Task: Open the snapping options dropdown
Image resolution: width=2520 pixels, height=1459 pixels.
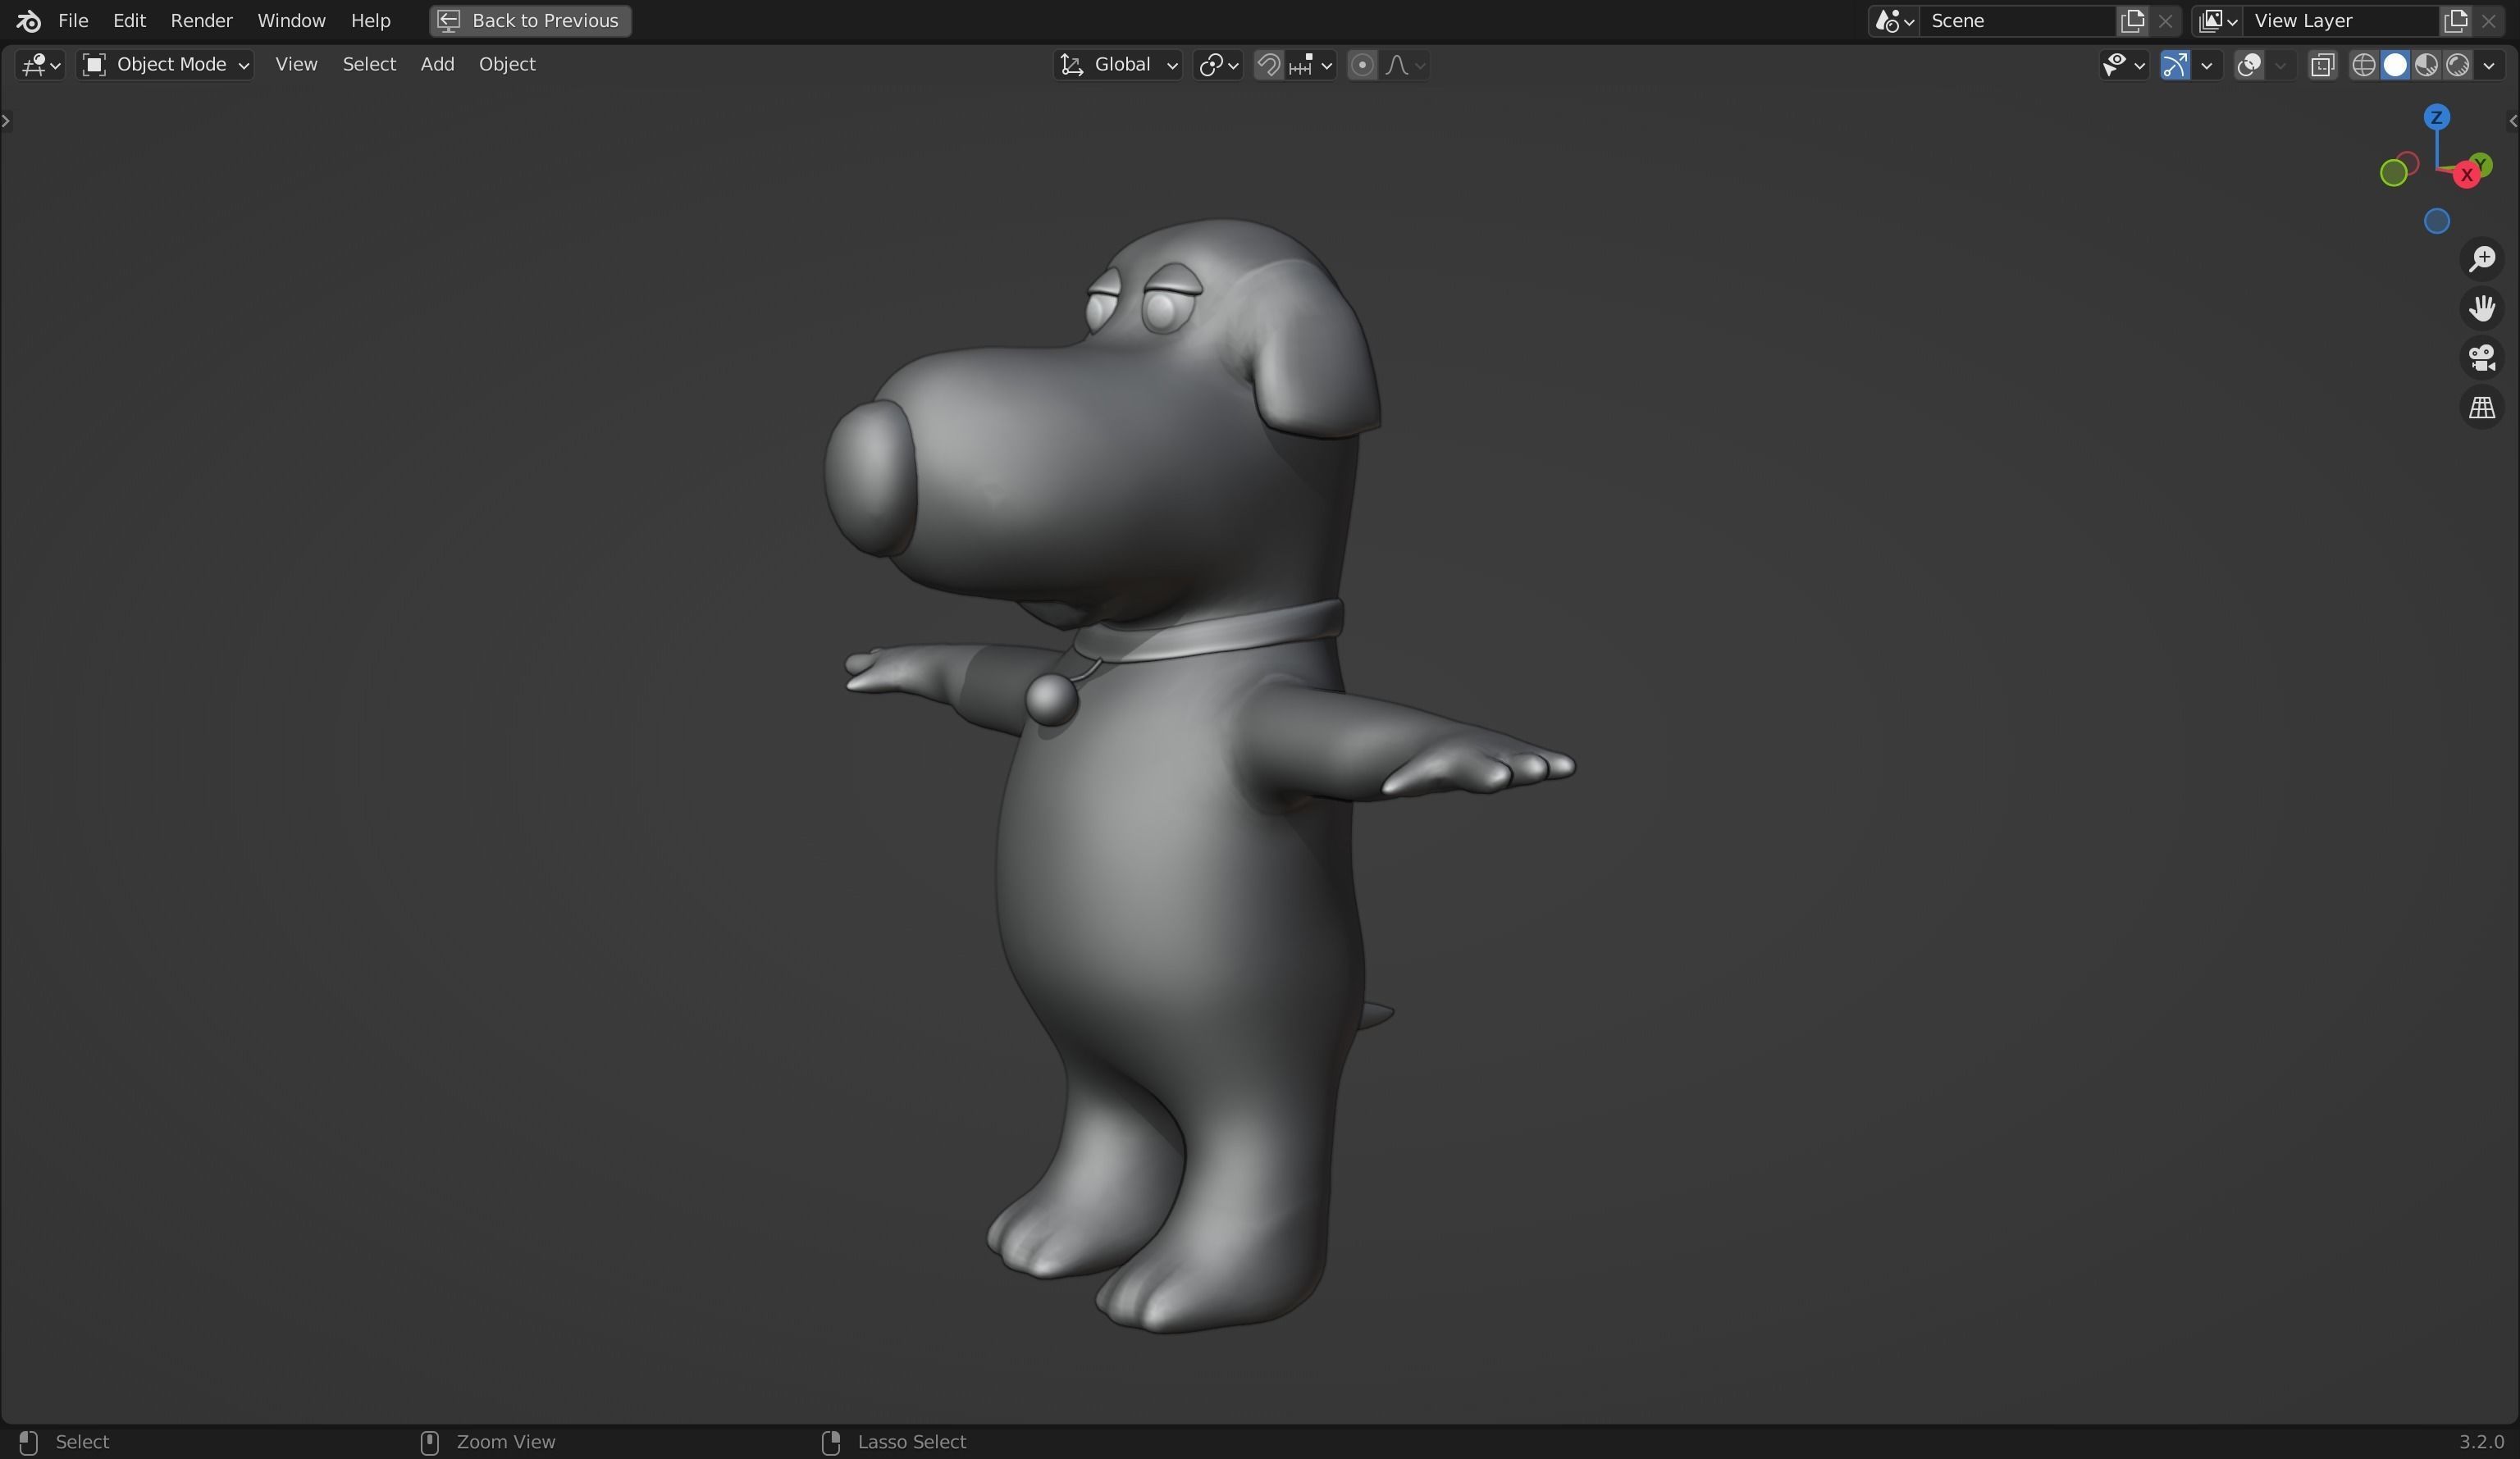Action: [1311, 65]
